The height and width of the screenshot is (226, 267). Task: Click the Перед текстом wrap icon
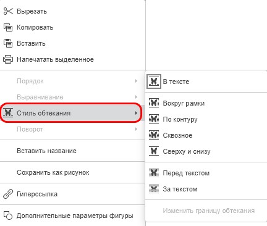point(154,173)
